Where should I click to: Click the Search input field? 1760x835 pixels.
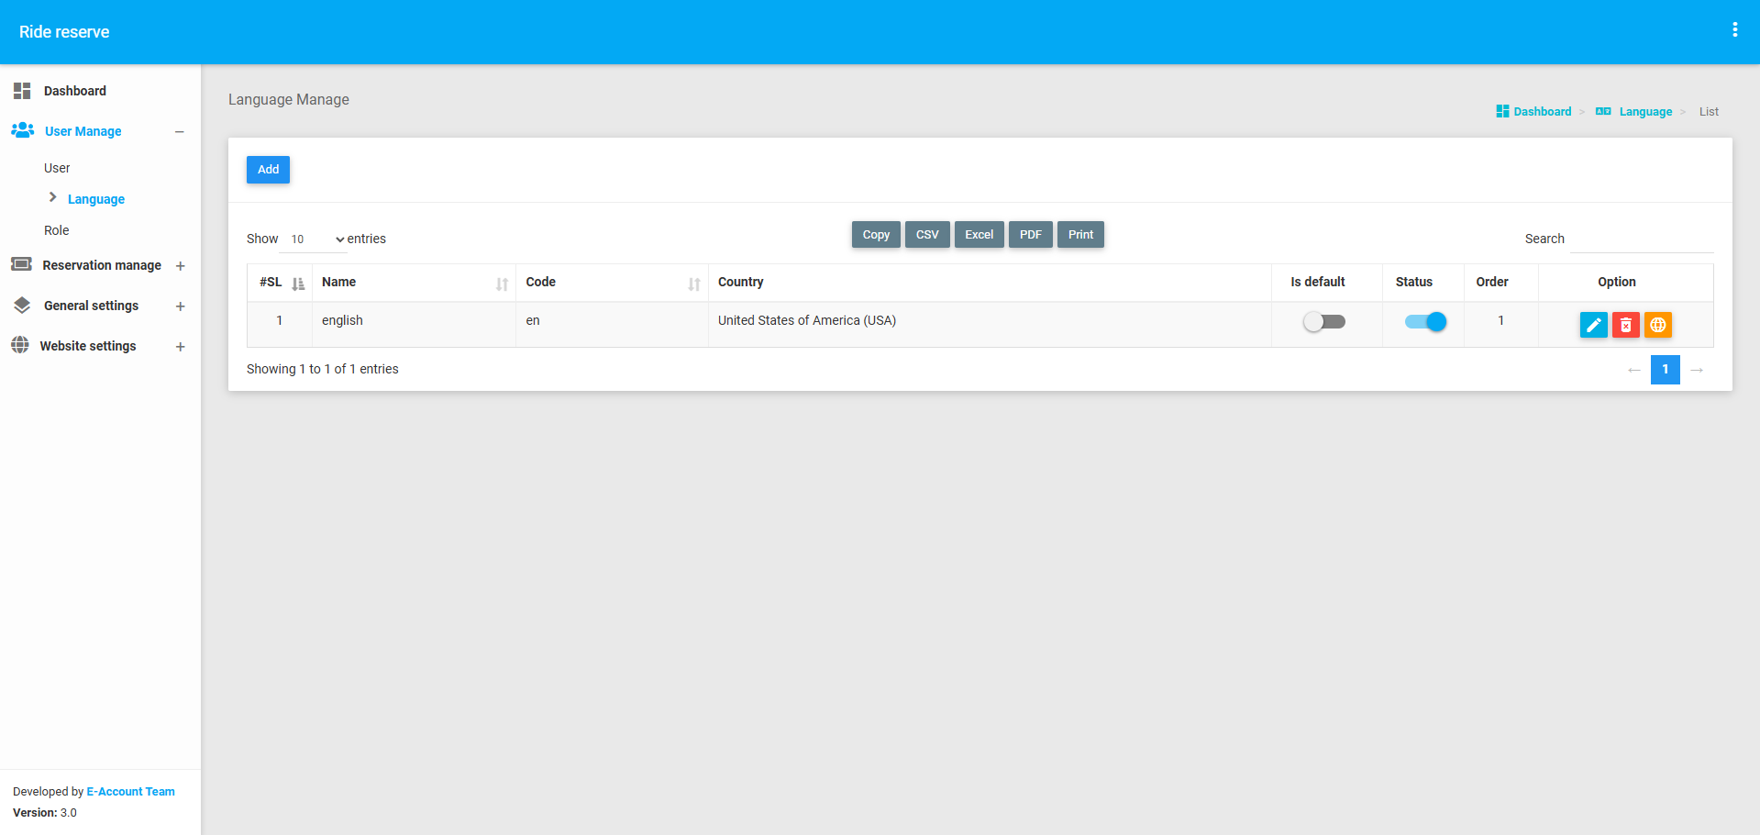pyautogui.click(x=1641, y=239)
